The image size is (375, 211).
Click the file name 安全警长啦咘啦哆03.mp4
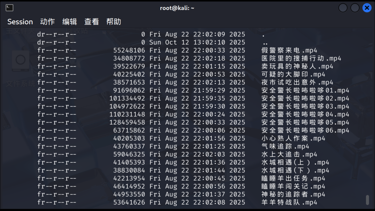pyautogui.click(x=305, y=107)
